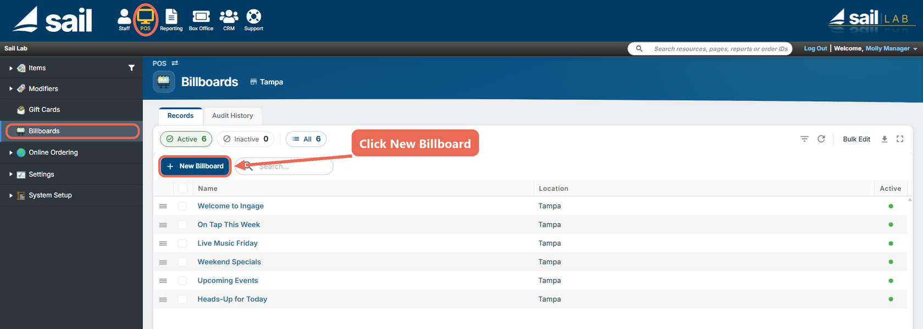
Task: Click the New Billboard button
Action: [195, 166]
